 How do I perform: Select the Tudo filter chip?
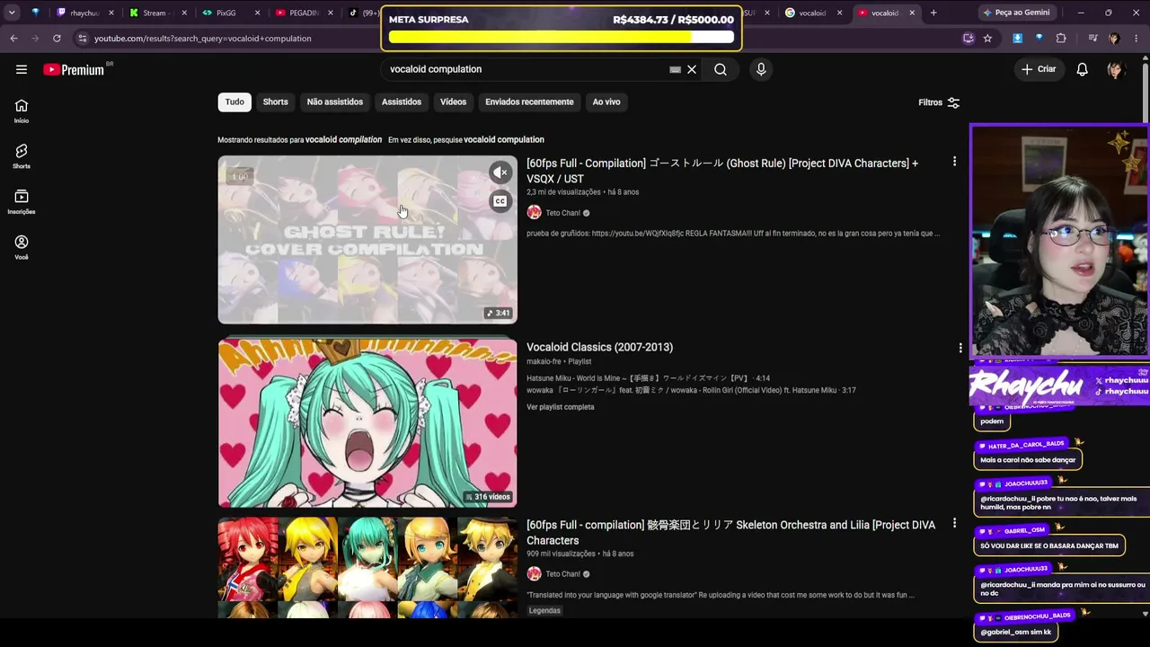234,102
